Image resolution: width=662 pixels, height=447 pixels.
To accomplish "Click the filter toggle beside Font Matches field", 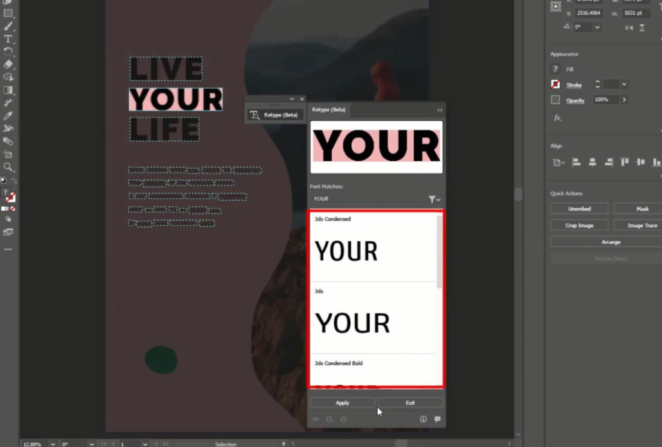I will coord(433,199).
